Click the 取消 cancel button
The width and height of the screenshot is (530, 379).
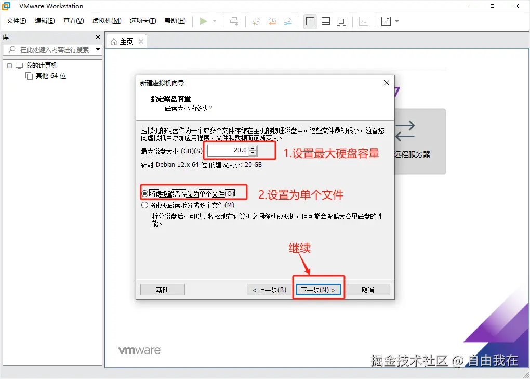[368, 290]
